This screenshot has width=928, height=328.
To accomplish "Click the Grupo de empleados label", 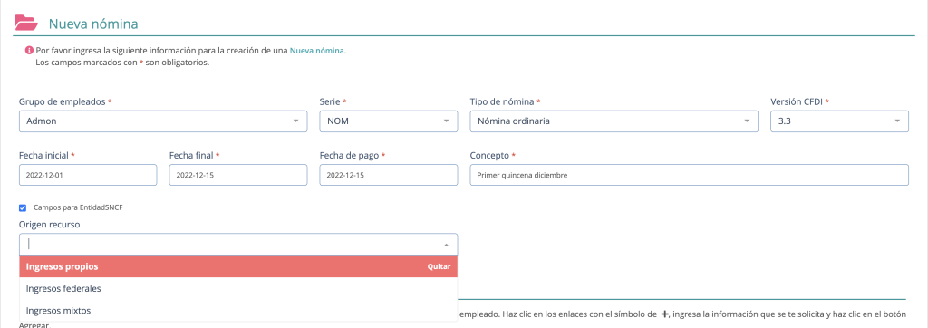I will 63,101.
